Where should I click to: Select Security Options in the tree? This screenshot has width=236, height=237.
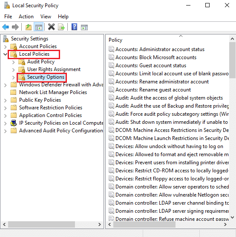tap(46, 77)
